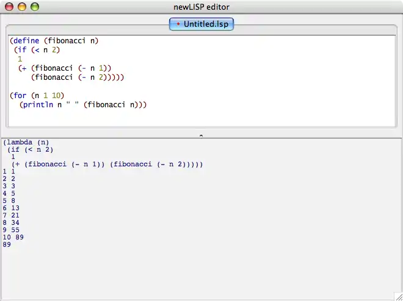The image size is (403, 301).
Task: Click the output line showing "8 34"
Action: (11, 222)
